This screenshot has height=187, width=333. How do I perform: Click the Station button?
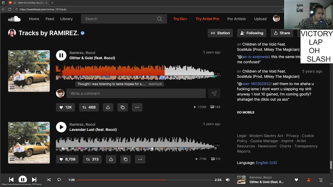220,33
